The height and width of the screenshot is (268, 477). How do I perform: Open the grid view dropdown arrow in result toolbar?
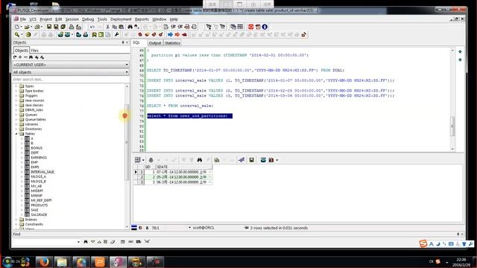143,160
